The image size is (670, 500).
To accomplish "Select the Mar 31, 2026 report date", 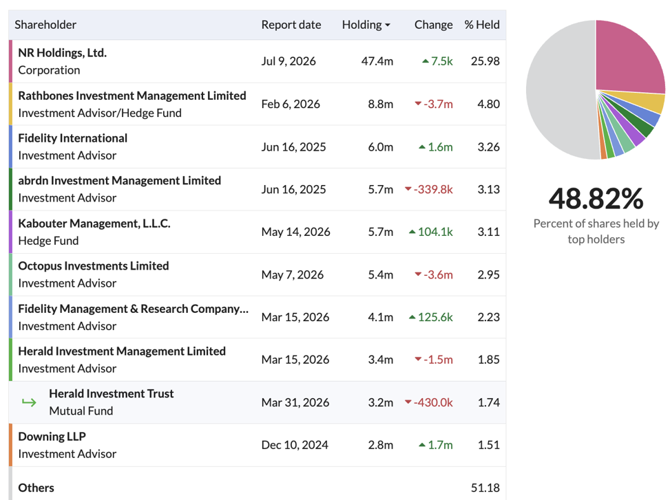I will point(295,402).
